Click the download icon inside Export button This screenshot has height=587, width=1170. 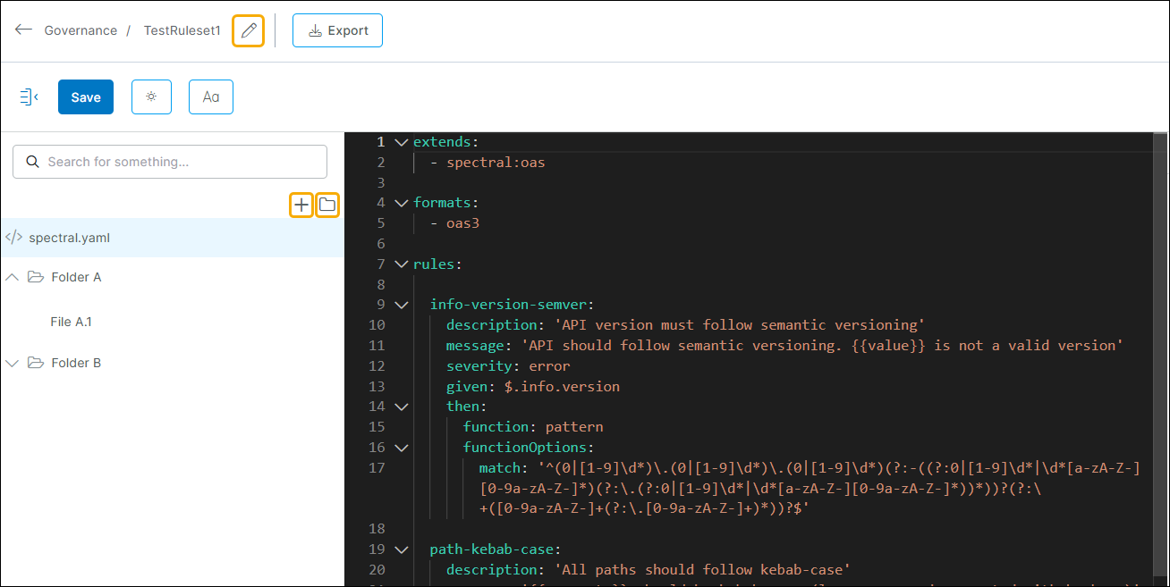click(x=313, y=29)
